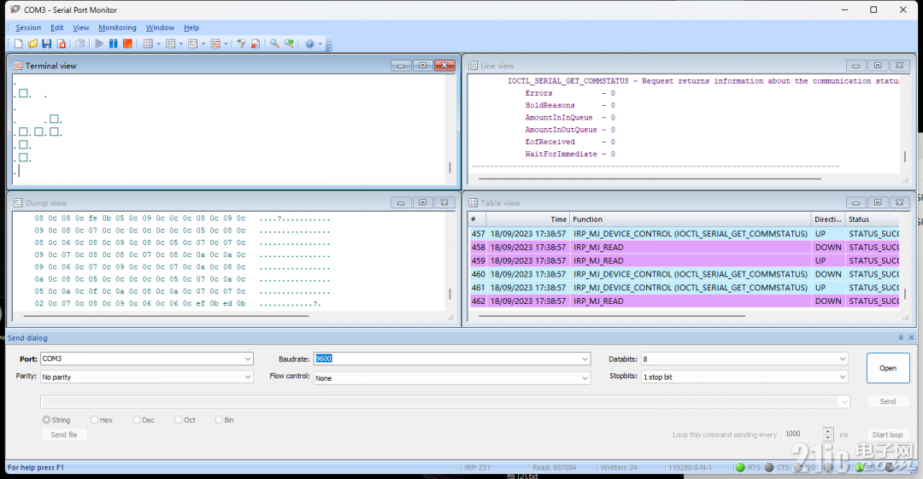Image resolution: width=923 pixels, height=479 pixels.
Task: Expand the Table view toolbar dropdown arrow
Action: 158,44
